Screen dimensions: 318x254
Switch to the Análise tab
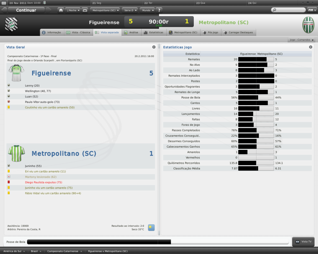(131, 32)
